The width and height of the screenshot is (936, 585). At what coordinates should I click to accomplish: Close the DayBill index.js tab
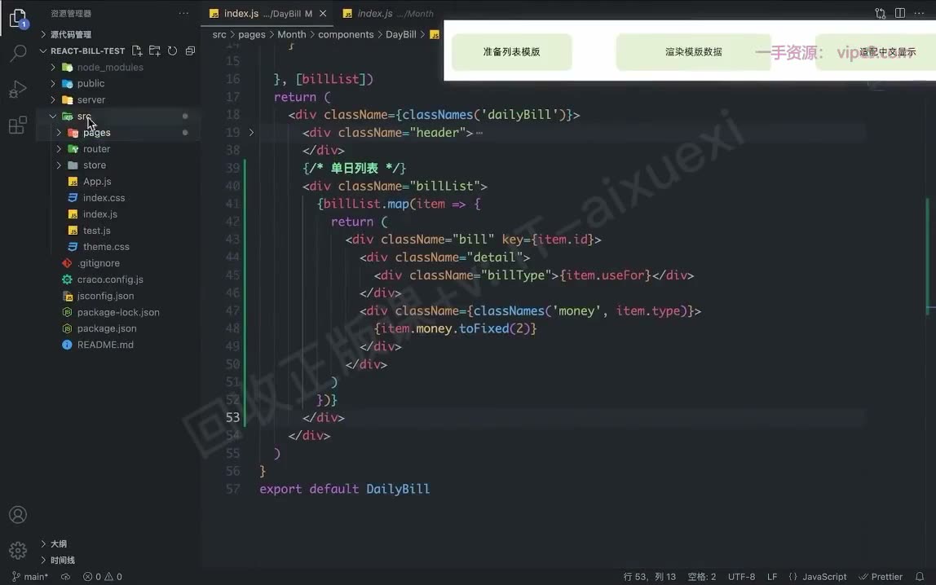[323, 13]
